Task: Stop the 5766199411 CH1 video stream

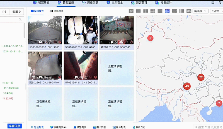Action: point(96,77)
